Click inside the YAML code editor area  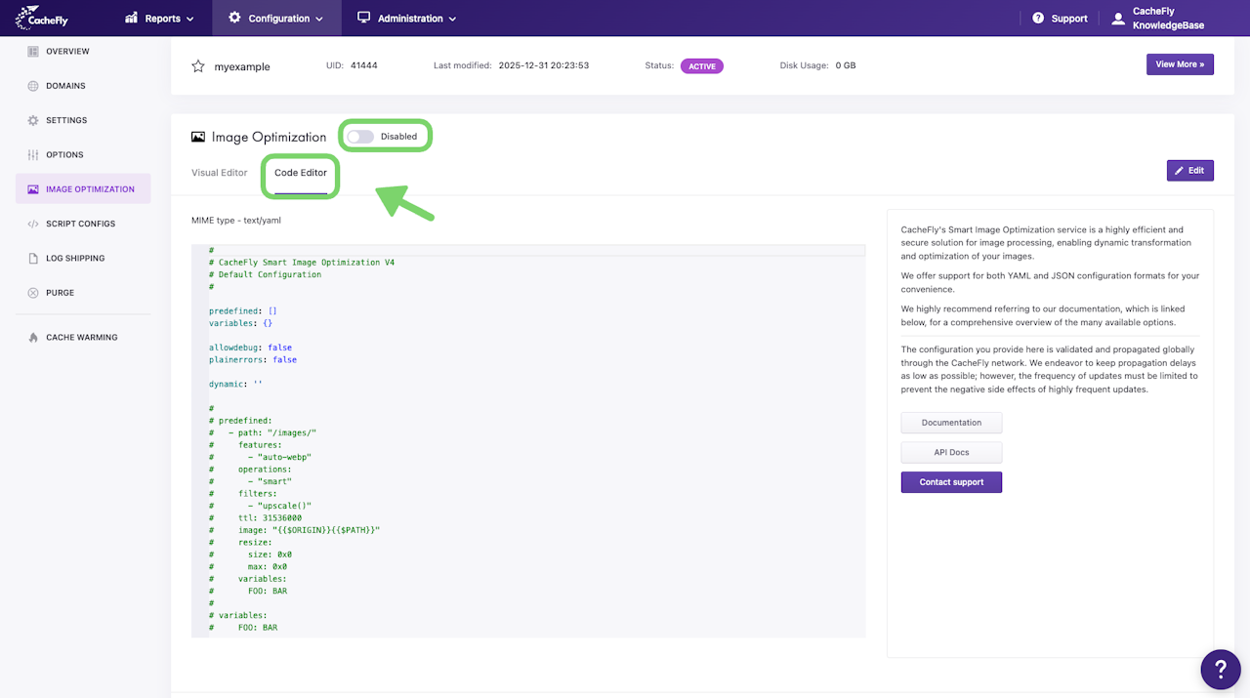click(527, 439)
